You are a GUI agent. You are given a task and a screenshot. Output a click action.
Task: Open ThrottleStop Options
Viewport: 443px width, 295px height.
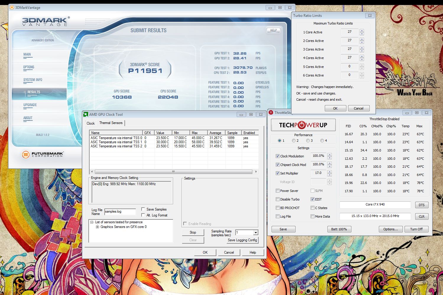[390, 229]
